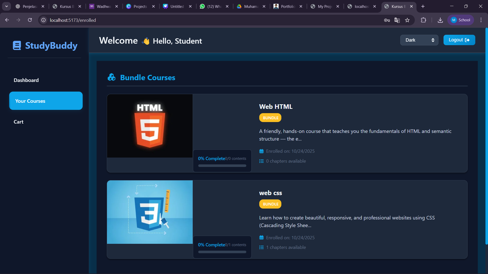Click the calendar icon next to Web HTML enrollment date
This screenshot has width=488, height=274.
[262, 151]
